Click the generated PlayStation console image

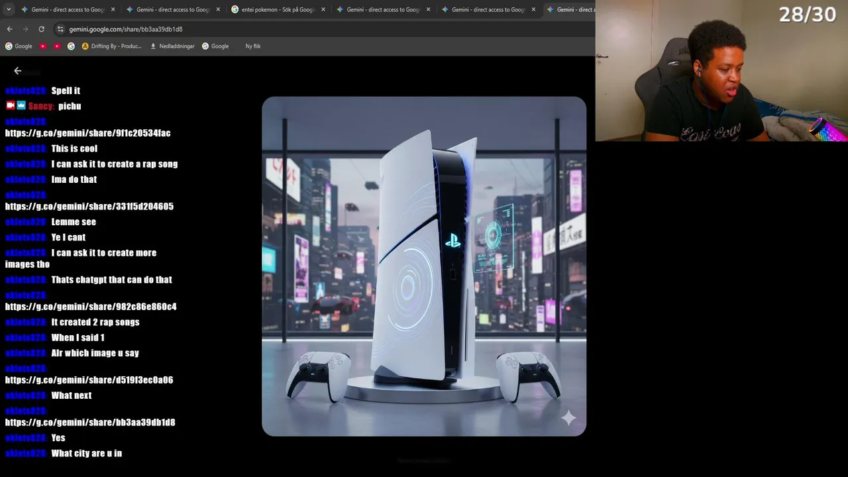424,266
